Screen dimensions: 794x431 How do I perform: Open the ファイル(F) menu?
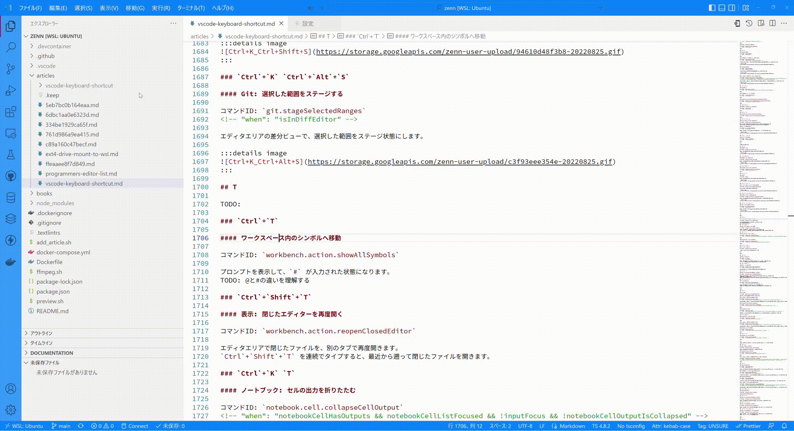tap(30, 8)
